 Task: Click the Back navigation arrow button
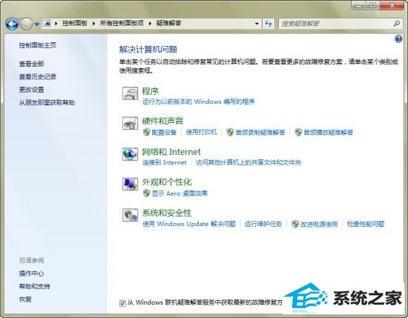tap(12, 24)
